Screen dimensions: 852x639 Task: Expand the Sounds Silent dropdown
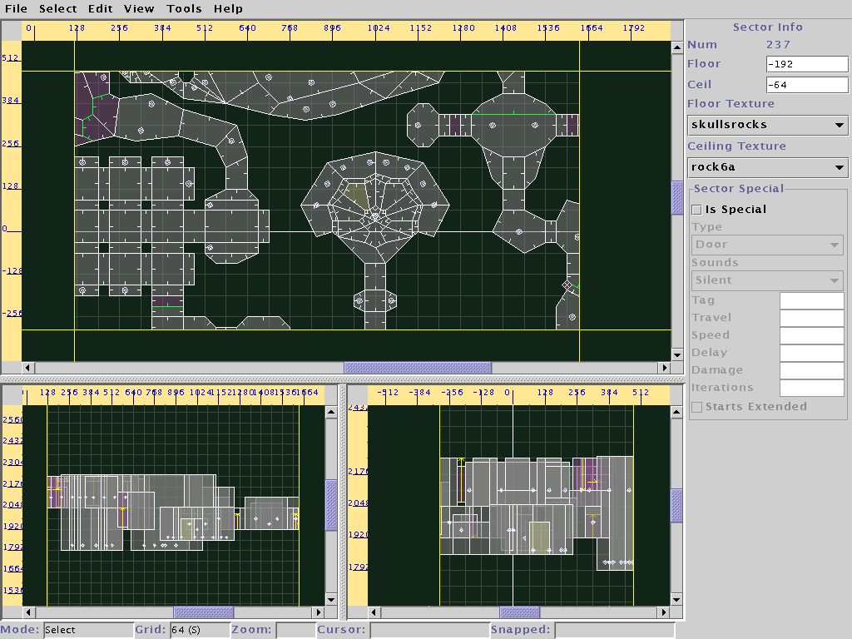click(767, 280)
